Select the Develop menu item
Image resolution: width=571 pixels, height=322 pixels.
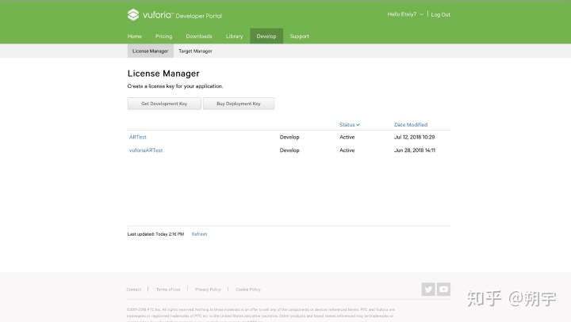coord(266,36)
